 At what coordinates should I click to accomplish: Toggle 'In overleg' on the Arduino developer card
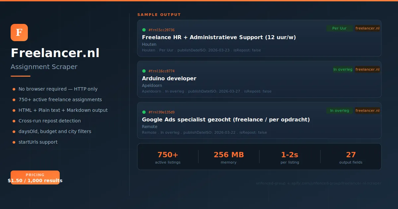(x=343, y=69)
